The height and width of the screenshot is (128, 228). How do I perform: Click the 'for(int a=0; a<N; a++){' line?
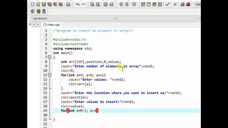[x=83, y=75]
